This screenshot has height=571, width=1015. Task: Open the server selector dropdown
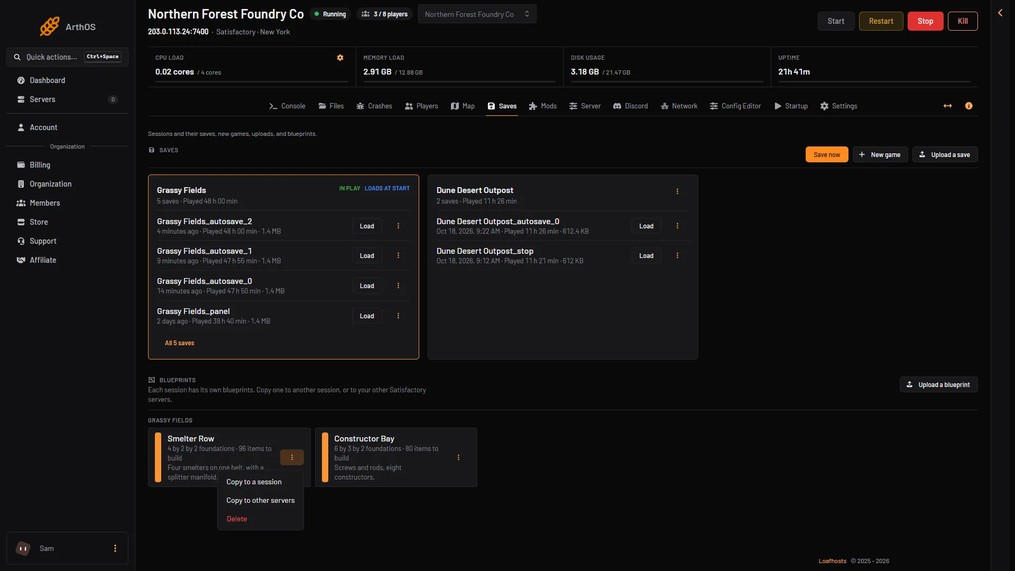[477, 14]
